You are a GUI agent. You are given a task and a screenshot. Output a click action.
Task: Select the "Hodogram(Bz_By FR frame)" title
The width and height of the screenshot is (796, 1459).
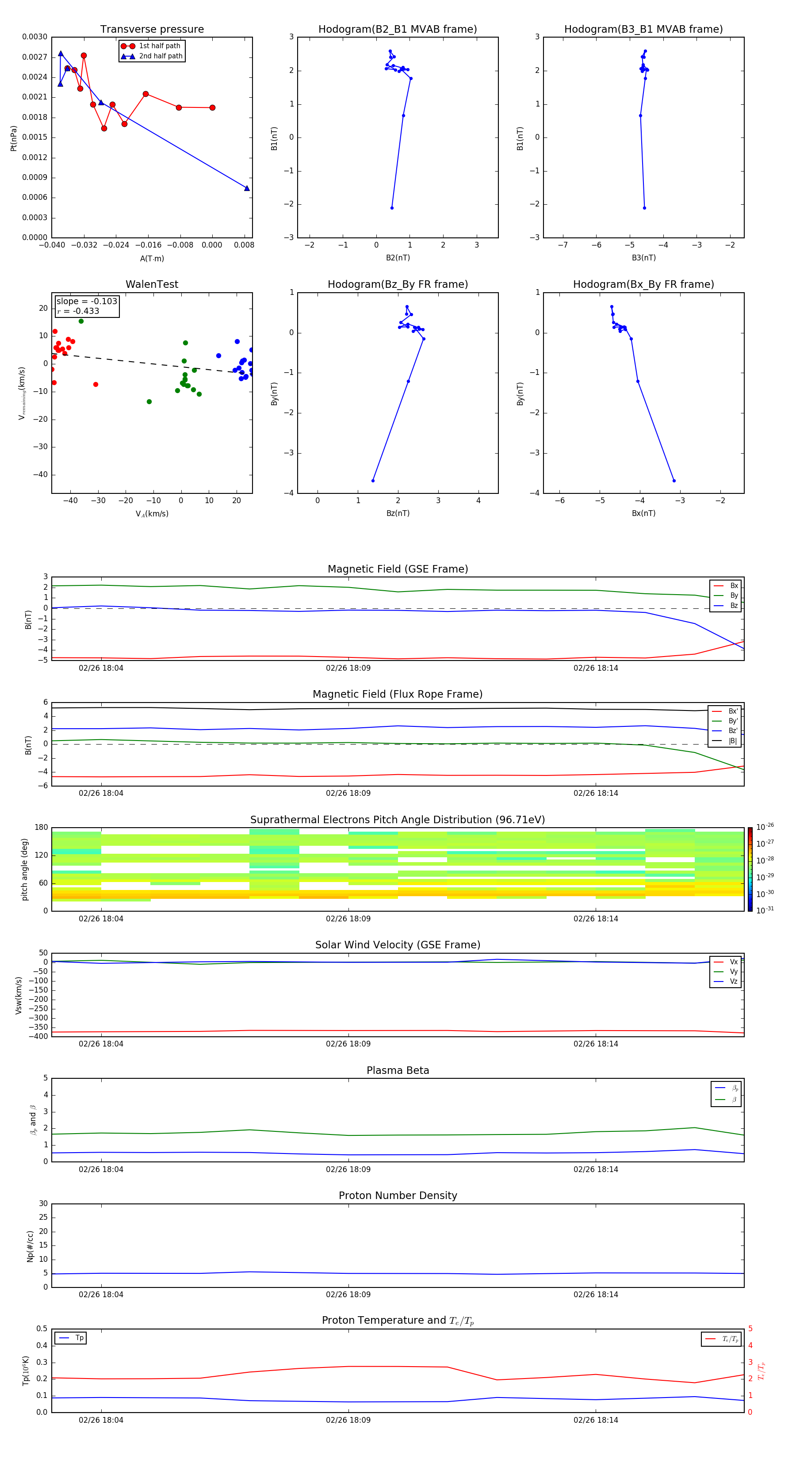point(398,284)
